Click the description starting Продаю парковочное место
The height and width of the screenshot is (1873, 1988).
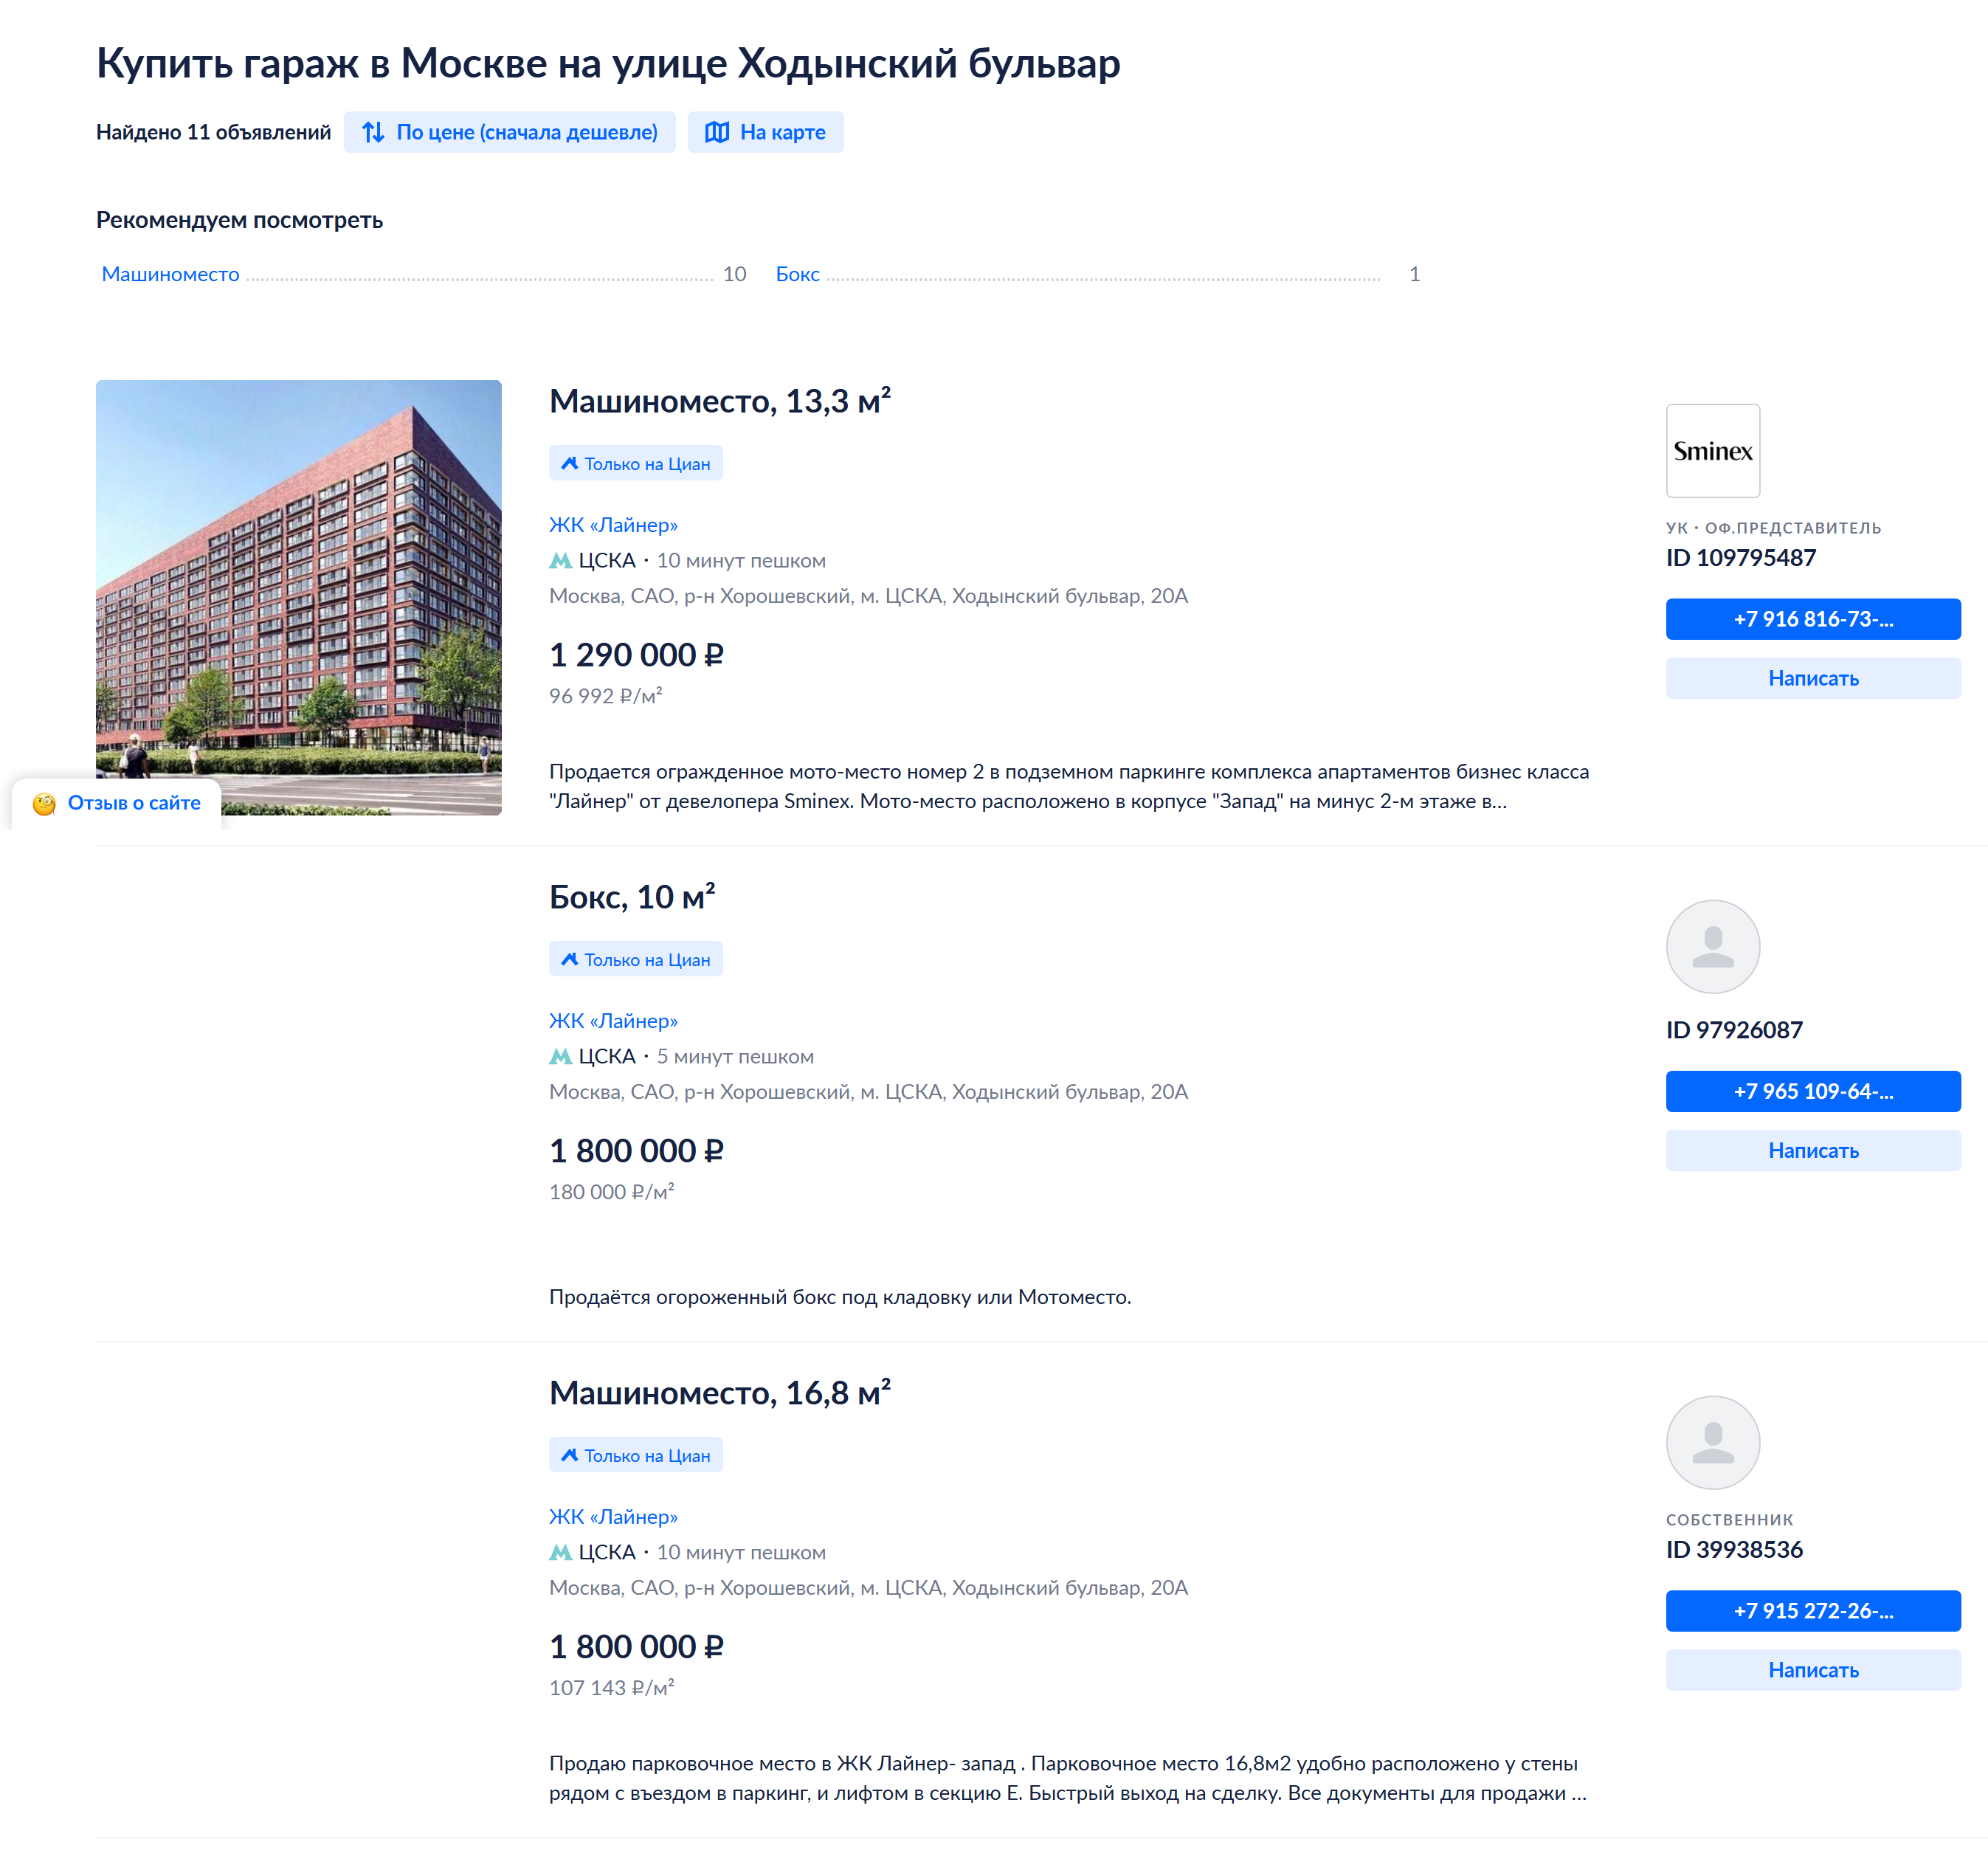pyautogui.click(x=1068, y=1778)
